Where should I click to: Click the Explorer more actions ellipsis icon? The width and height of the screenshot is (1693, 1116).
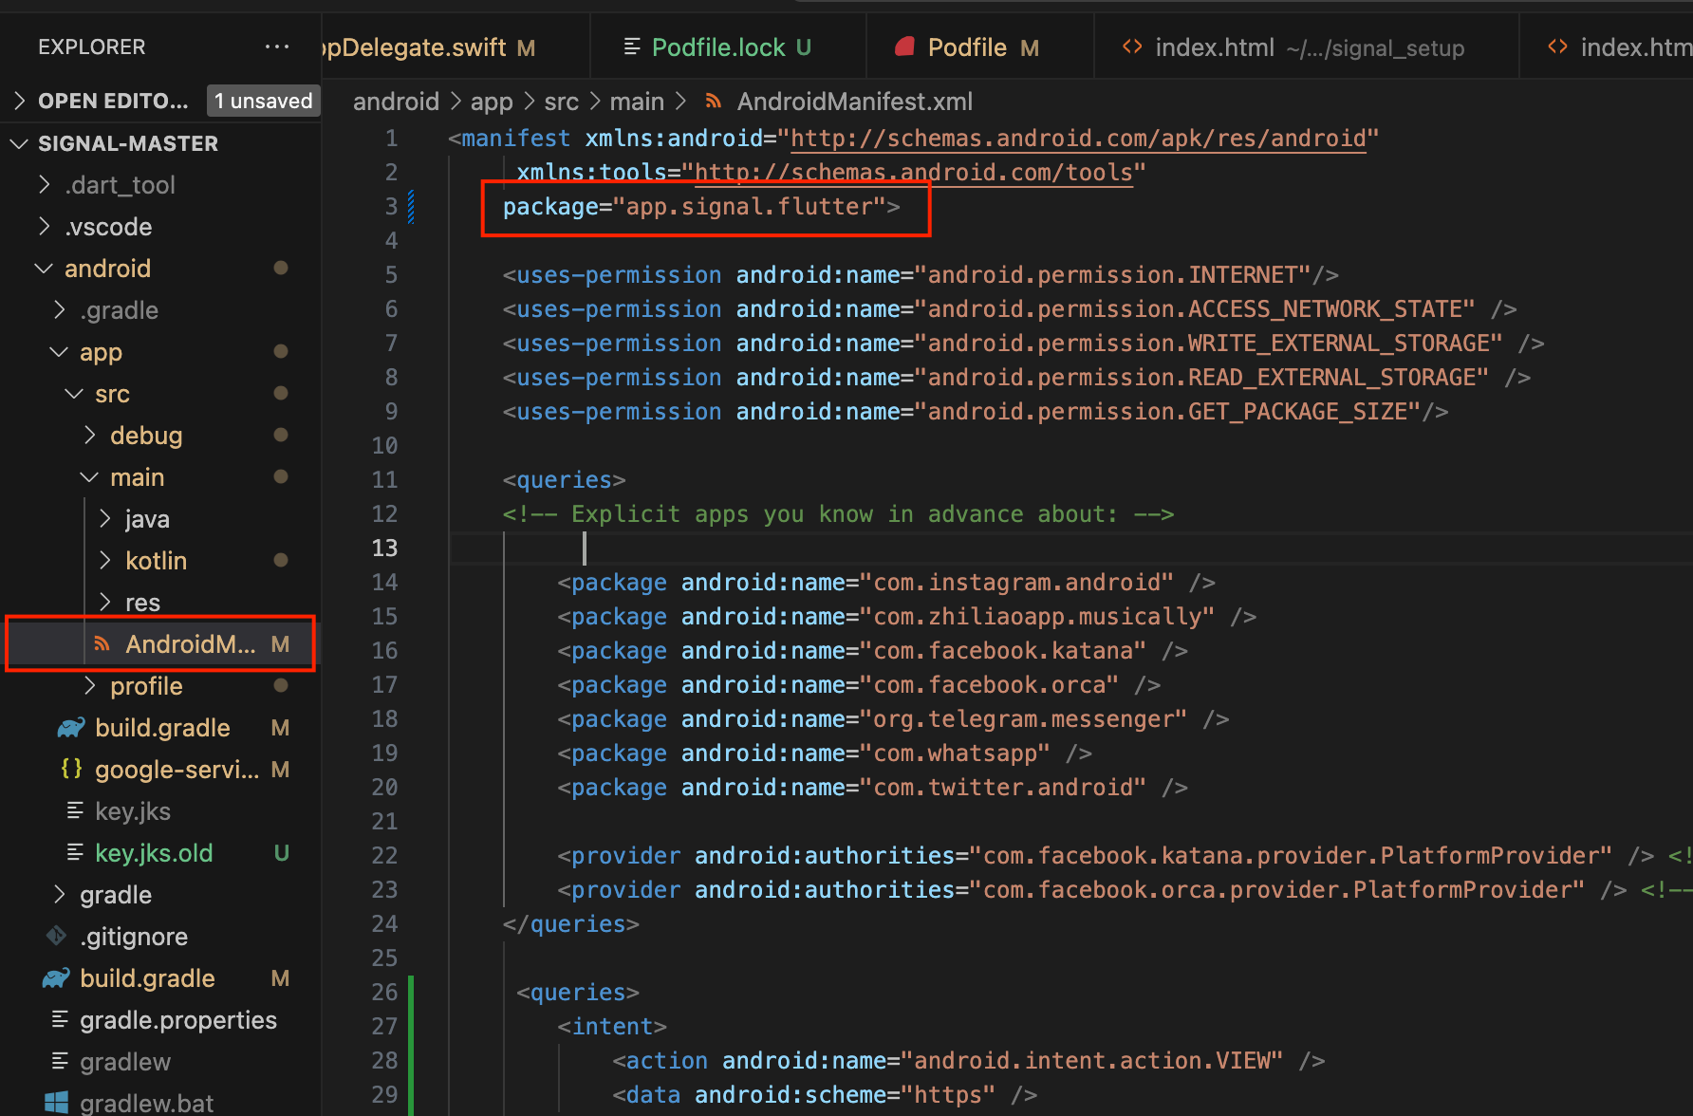pyautogui.click(x=277, y=46)
